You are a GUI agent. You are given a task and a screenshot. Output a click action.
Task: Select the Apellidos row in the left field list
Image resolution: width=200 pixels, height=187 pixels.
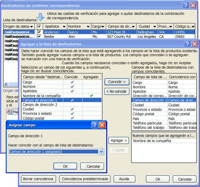[x=62, y=91]
